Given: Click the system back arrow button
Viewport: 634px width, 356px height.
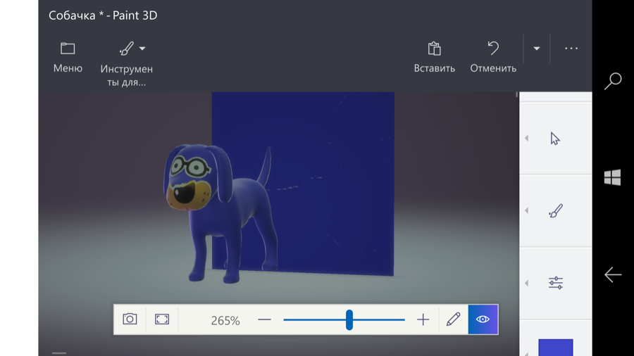Looking at the screenshot, I should pos(613,275).
